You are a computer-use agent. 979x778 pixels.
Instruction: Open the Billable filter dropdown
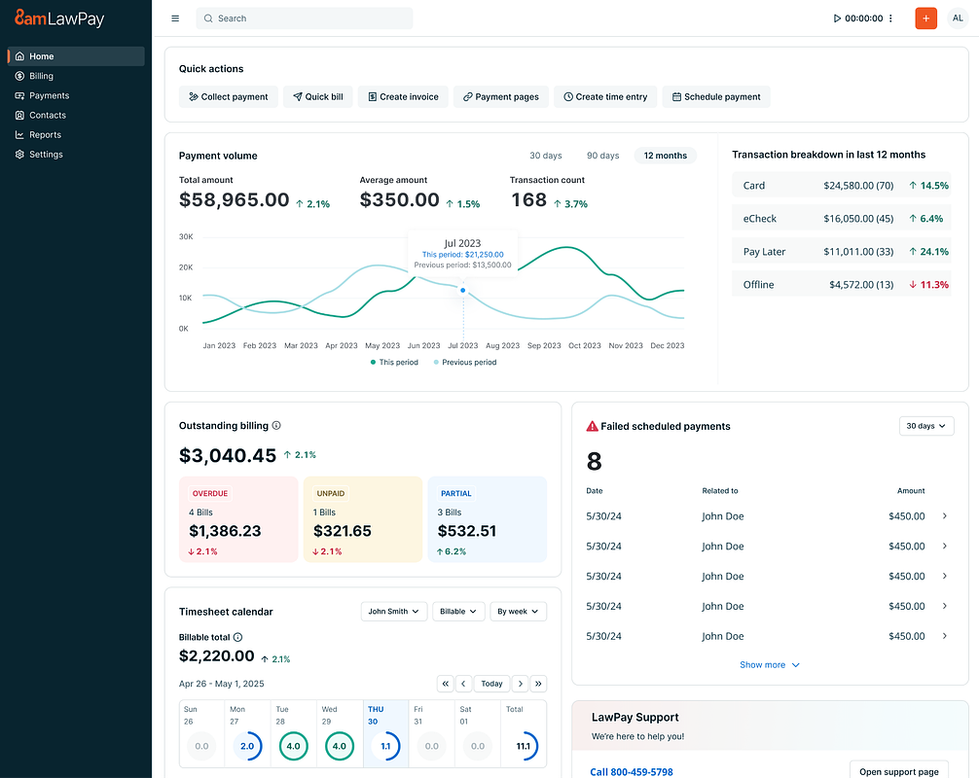point(458,611)
